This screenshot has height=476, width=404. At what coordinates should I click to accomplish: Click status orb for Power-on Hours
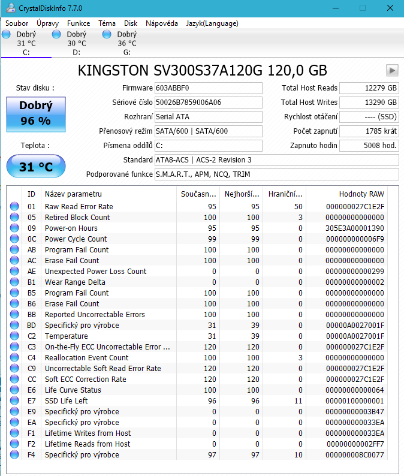14,228
